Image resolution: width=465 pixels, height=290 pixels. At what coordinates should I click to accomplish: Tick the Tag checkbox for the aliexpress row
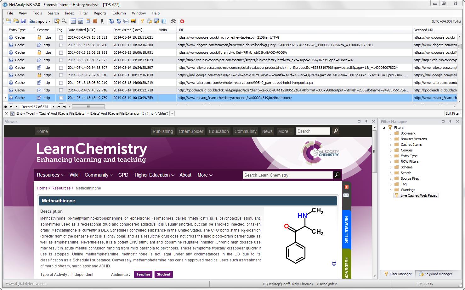pyautogui.click(x=61, y=68)
